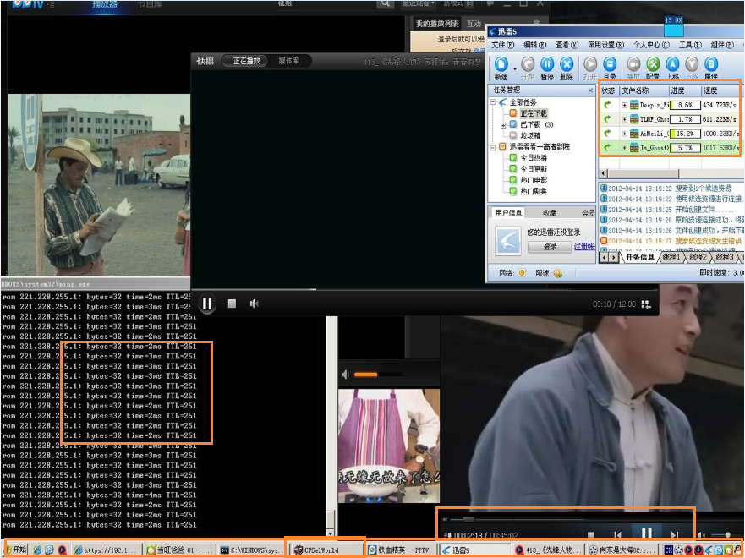Switch to 媒体库 tab in 快播 player
Screen dimensions: 745x558
coord(288,61)
